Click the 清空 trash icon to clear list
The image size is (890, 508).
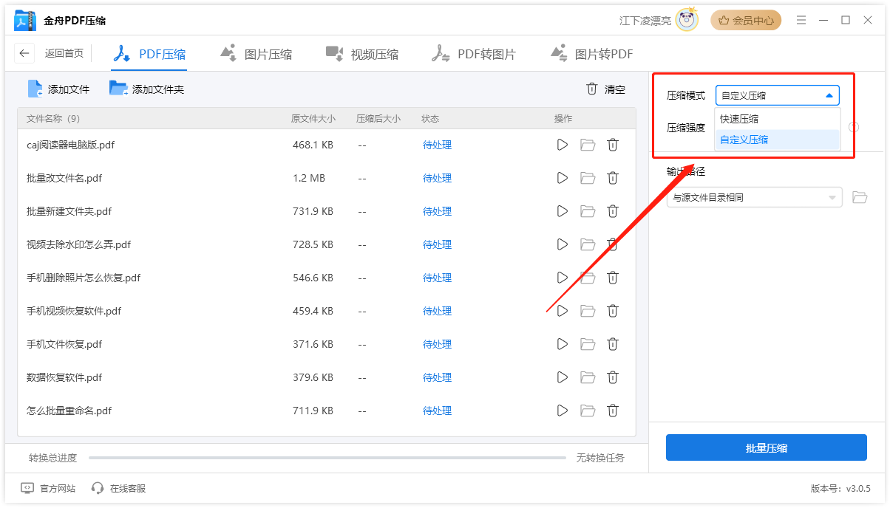point(591,89)
